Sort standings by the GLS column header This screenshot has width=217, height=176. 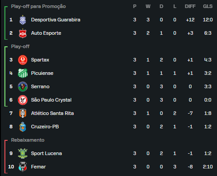pyautogui.click(x=208, y=6)
